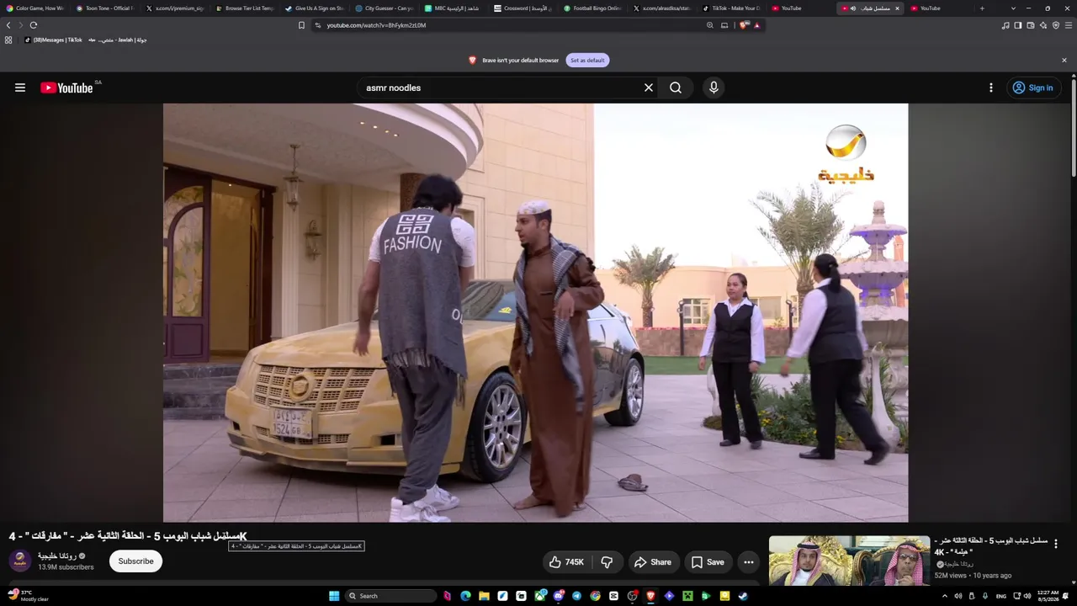The height and width of the screenshot is (606, 1077).
Task: Mute audio on the active tab
Action: click(853, 8)
